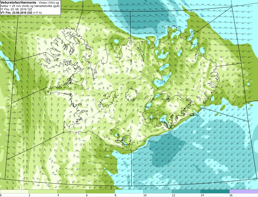Click the legend scale label '12'
This screenshot has width=258, height=197.
coord(174,195)
